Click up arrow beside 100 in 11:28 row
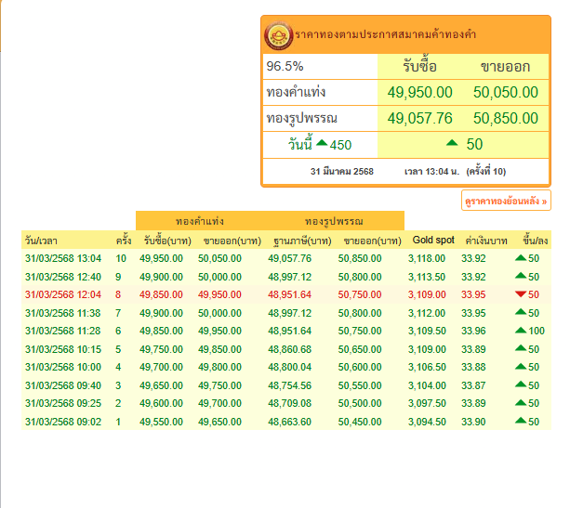The width and height of the screenshot is (570, 508). [x=521, y=330]
